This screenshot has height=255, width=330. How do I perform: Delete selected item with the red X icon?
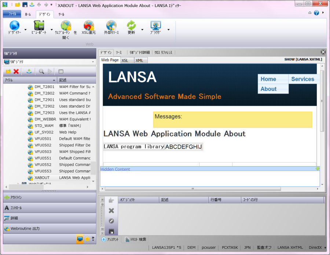(x=15, y=72)
